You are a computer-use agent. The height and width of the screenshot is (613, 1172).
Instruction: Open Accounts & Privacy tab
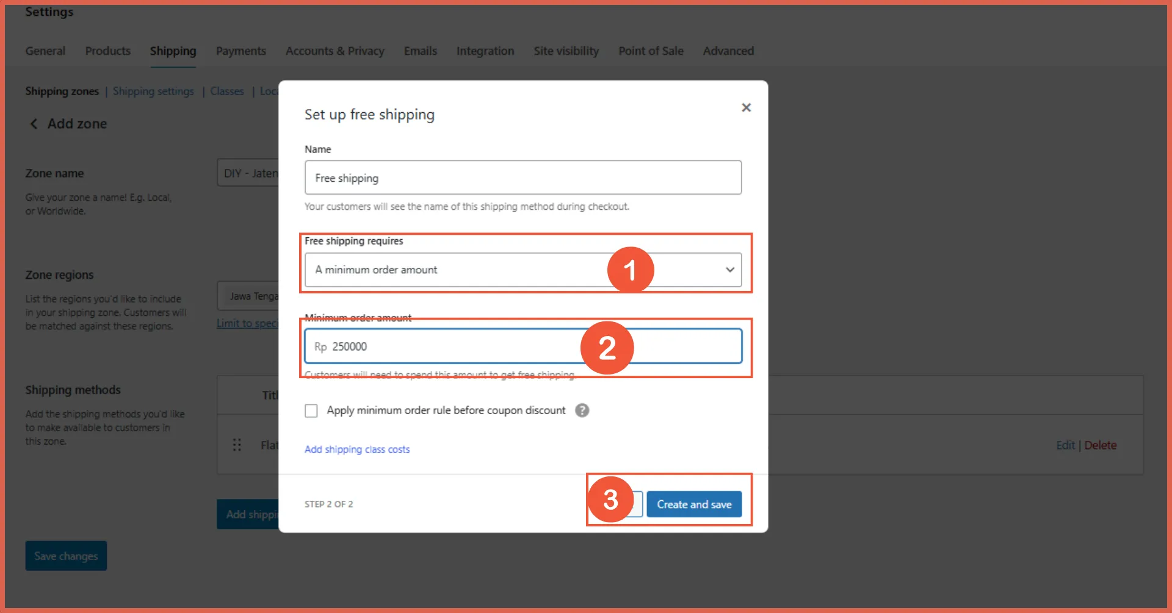click(x=335, y=51)
